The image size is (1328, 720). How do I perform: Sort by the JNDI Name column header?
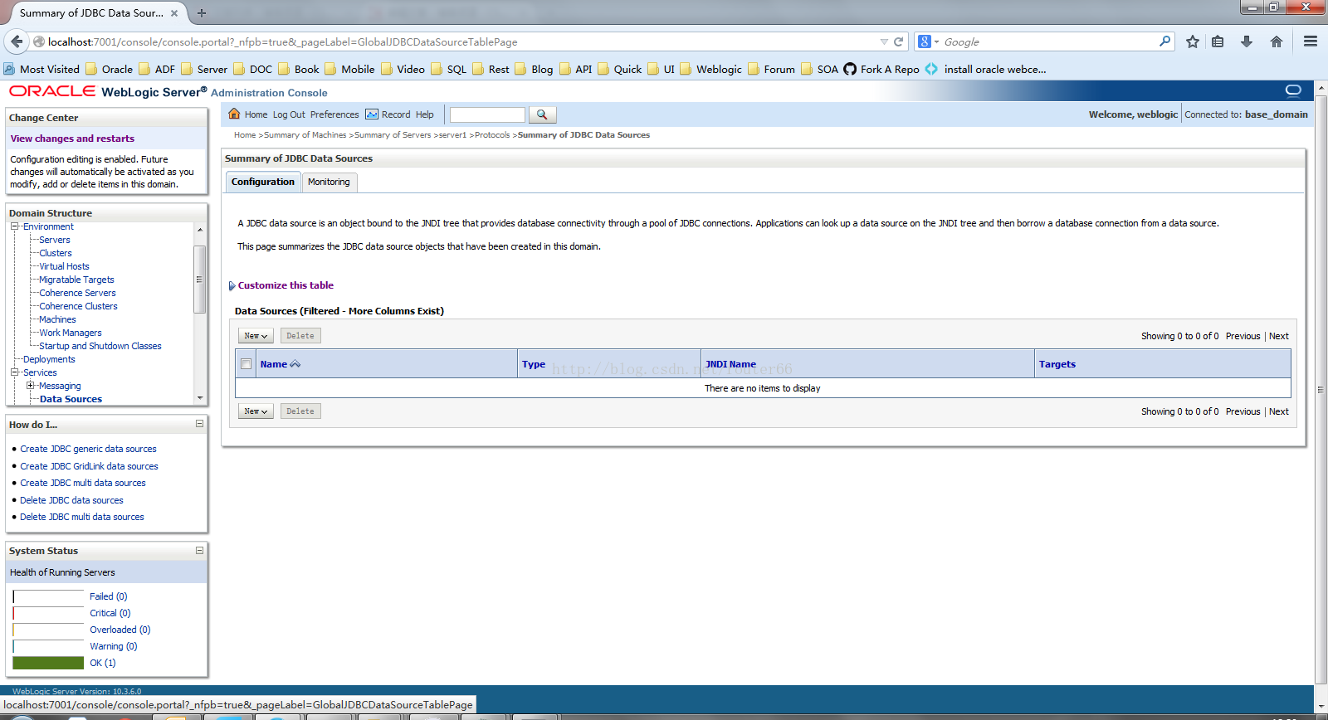(x=730, y=364)
